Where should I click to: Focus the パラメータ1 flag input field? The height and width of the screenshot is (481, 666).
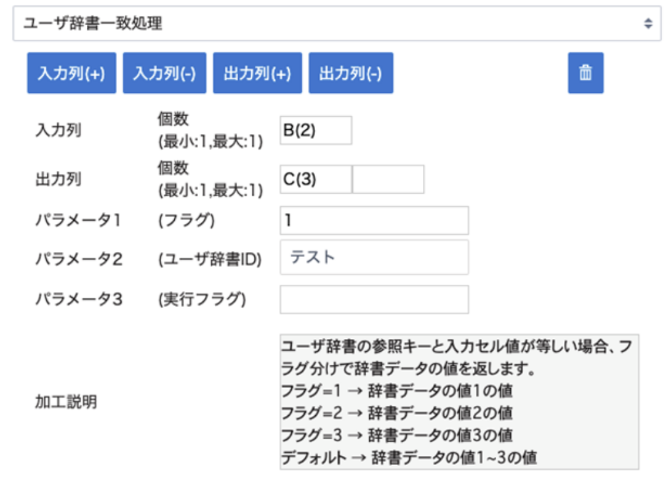pos(374,221)
